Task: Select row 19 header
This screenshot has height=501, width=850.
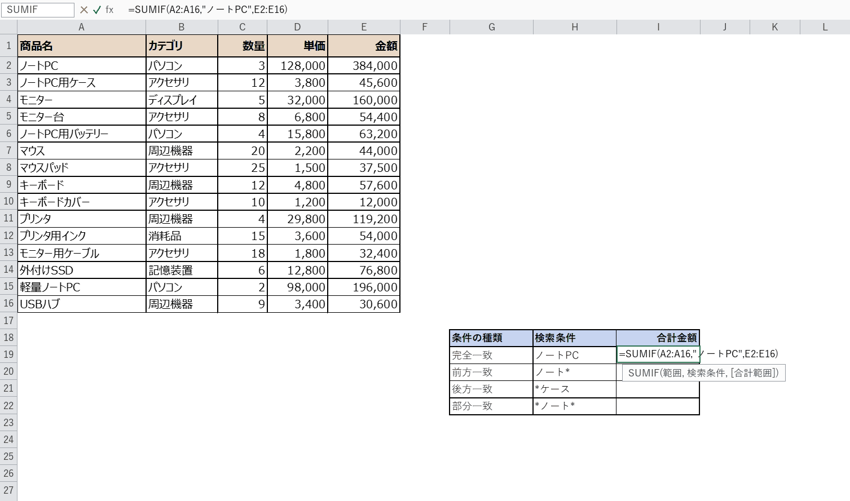Action: [8, 354]
